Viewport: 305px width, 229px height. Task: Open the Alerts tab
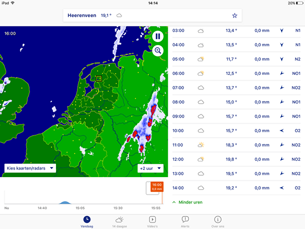pyautogui.click(x=185, y=221)
